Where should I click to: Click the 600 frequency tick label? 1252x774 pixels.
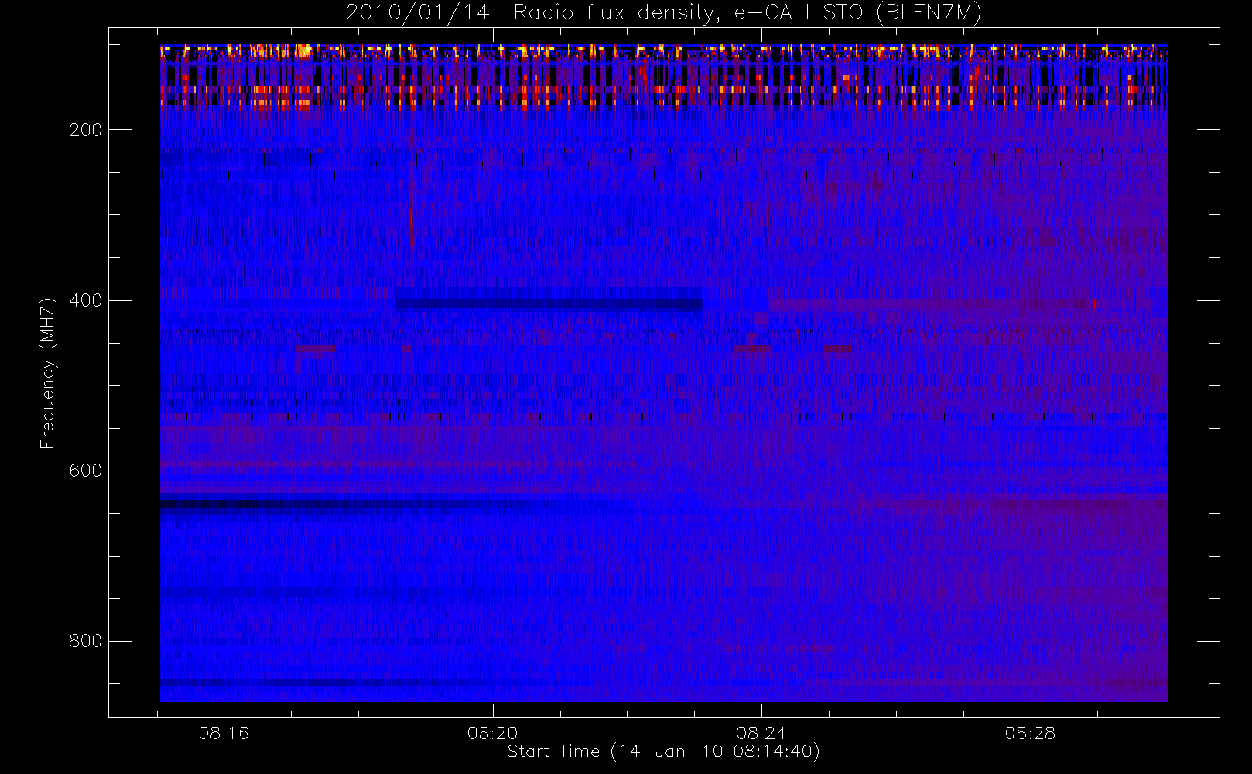point(85,471)
